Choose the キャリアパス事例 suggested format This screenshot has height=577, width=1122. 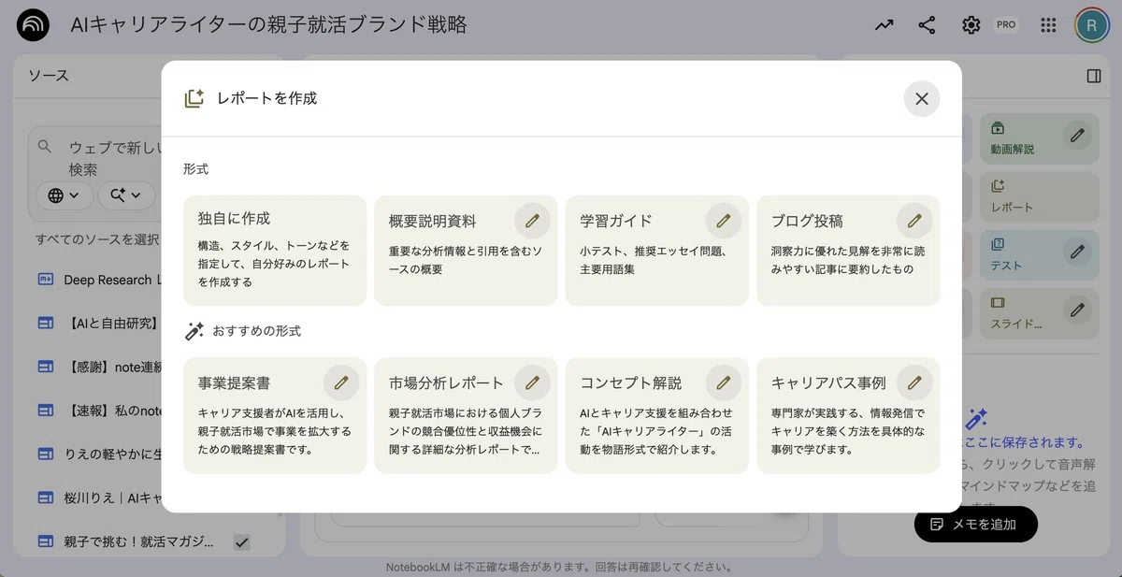848,415
